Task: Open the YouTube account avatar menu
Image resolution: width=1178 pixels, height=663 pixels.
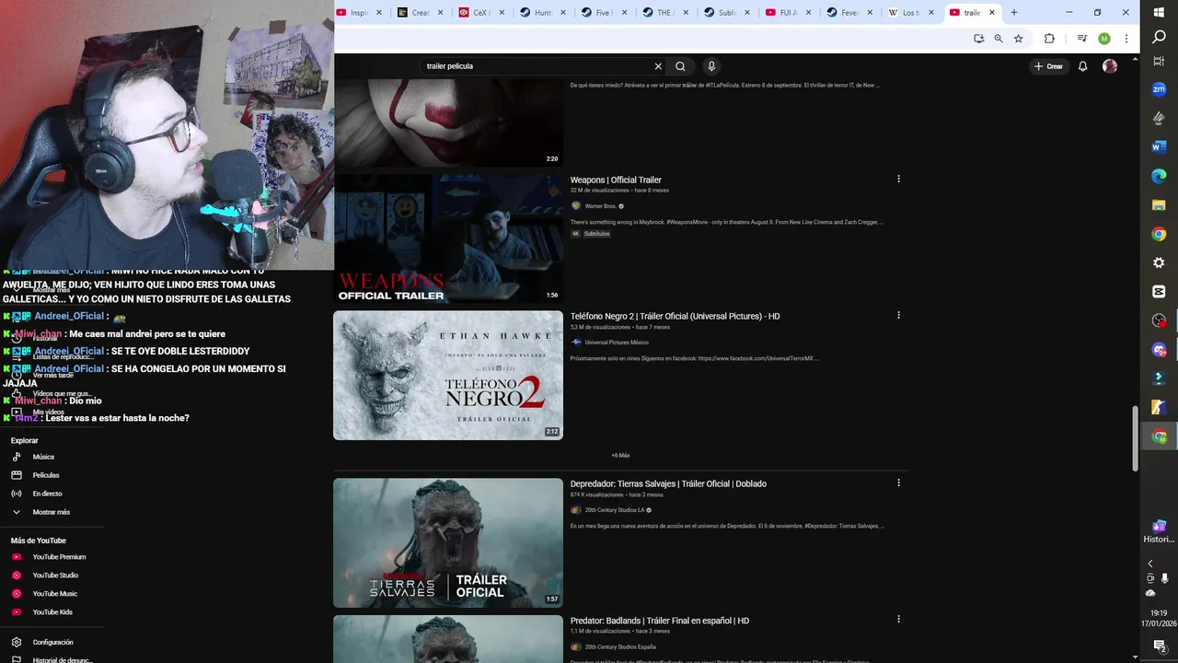Action: (1110, 66)
